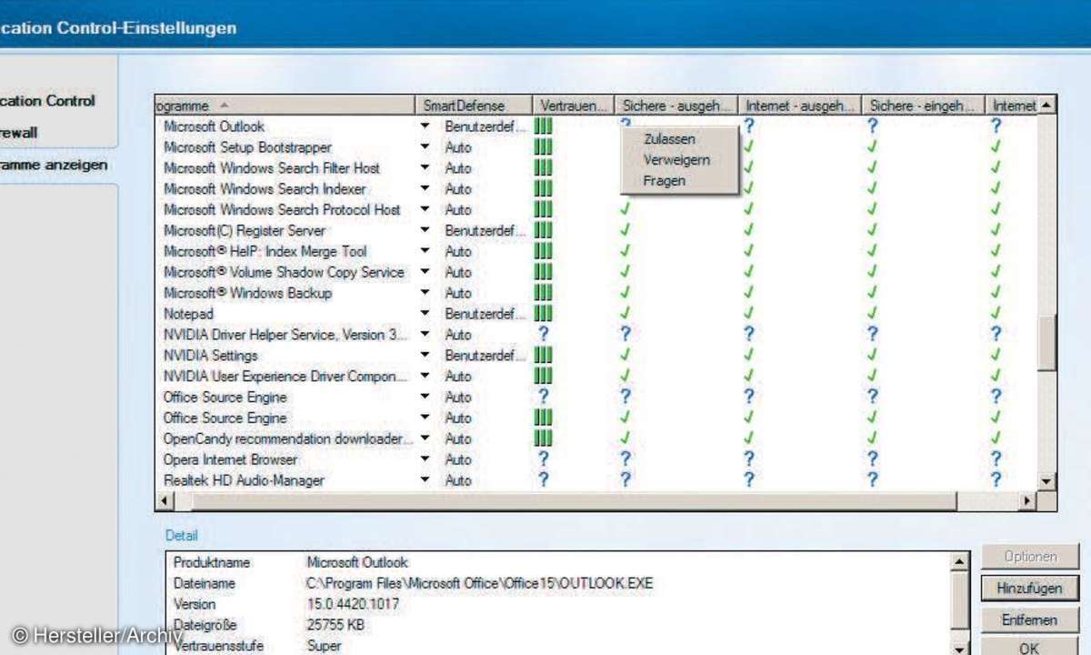
Task: Select Zulassen in the context menu
Action: pyautogui.click(x=669, y=139)
